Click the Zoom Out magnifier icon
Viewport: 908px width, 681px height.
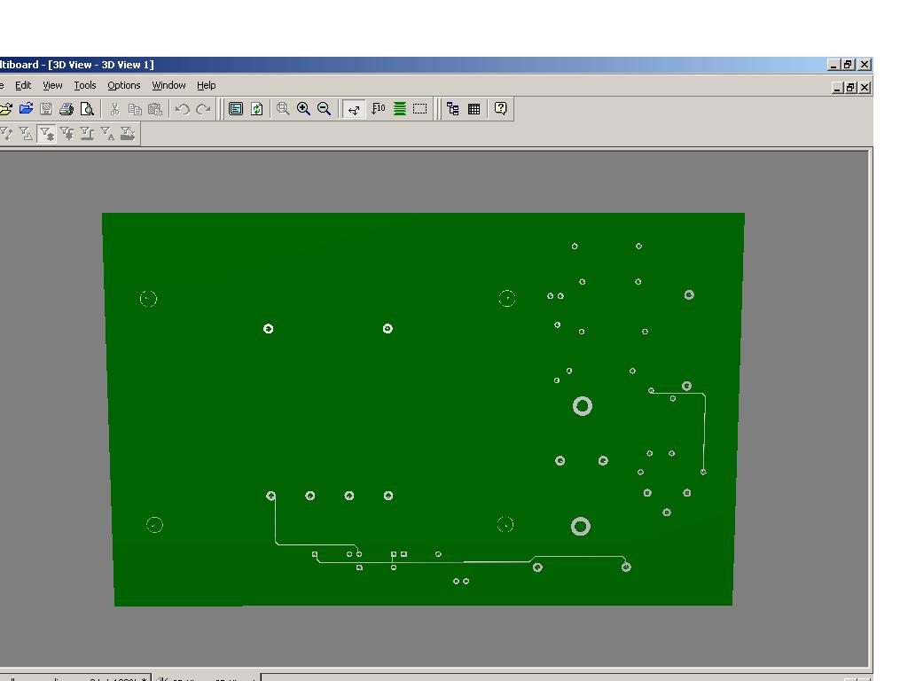[x=325, y=109]
